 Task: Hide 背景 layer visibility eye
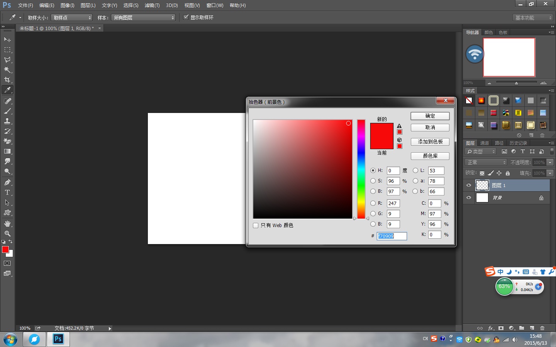469,198
